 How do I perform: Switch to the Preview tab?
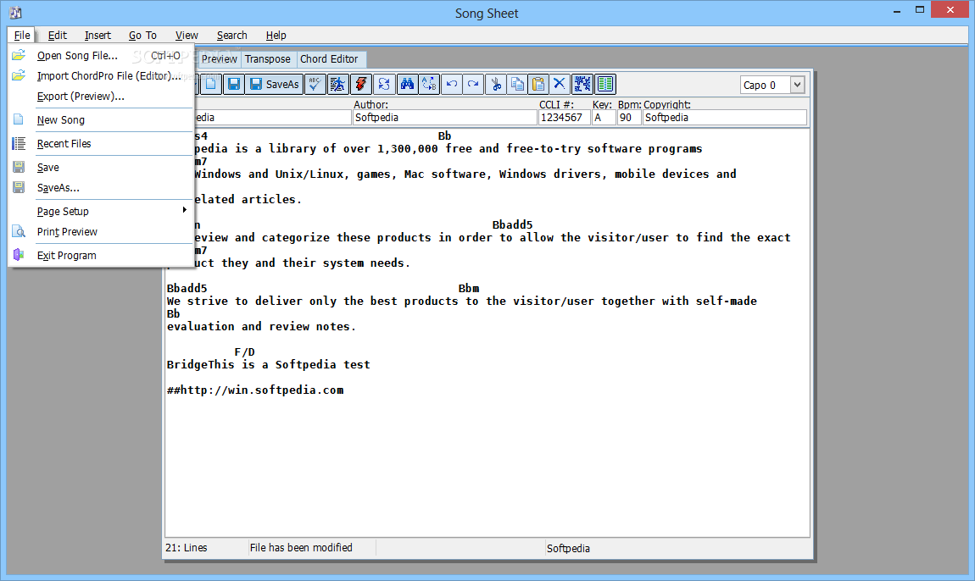pyautogui.click(x=219, y=59)
